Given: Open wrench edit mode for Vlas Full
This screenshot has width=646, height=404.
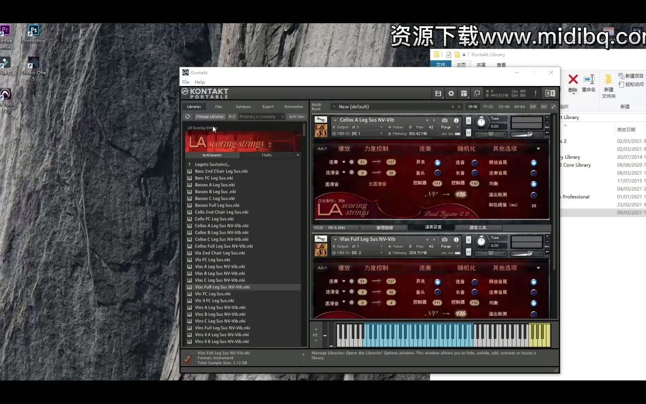Looking at the screenshot, I should (x=321, y=239).
